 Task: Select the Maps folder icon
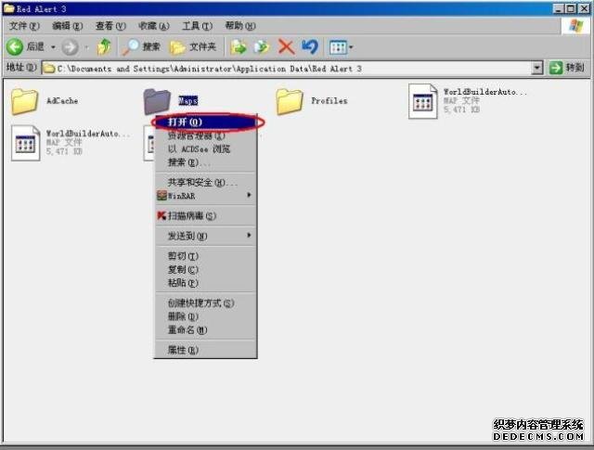157,101
